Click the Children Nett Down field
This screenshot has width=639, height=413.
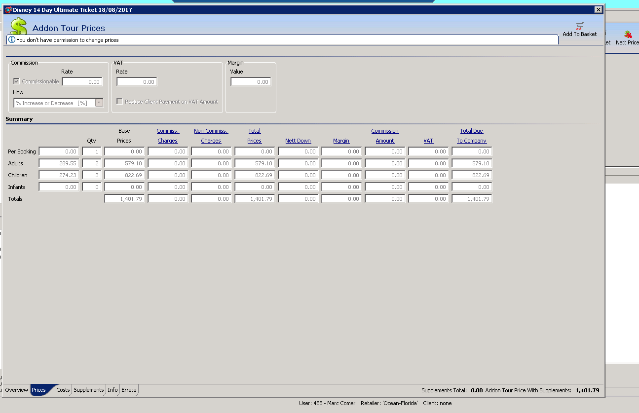(298, 175)
